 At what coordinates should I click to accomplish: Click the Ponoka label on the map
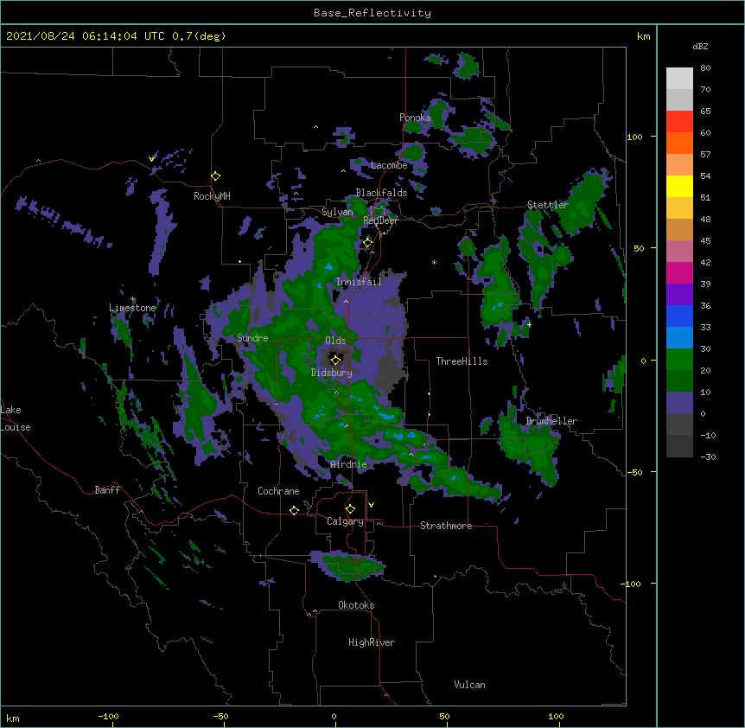tap(415, 118)
